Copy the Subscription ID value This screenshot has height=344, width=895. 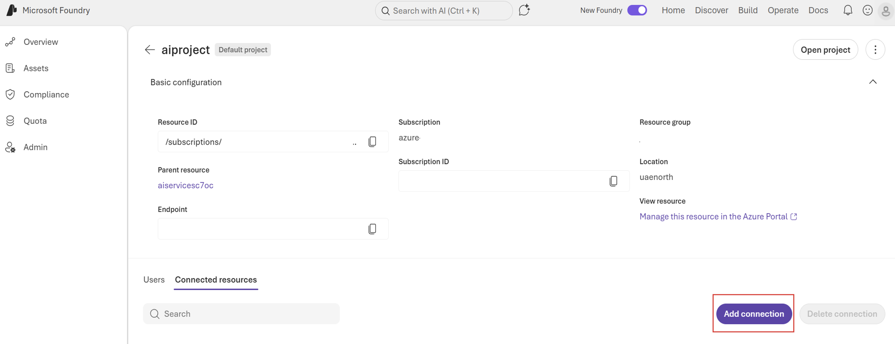tap(613, 181)
